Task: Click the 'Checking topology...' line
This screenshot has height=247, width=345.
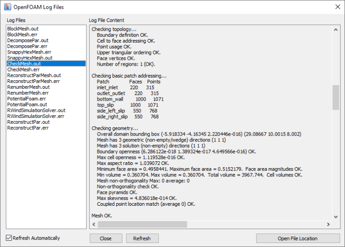Action: tap(114, 29)
